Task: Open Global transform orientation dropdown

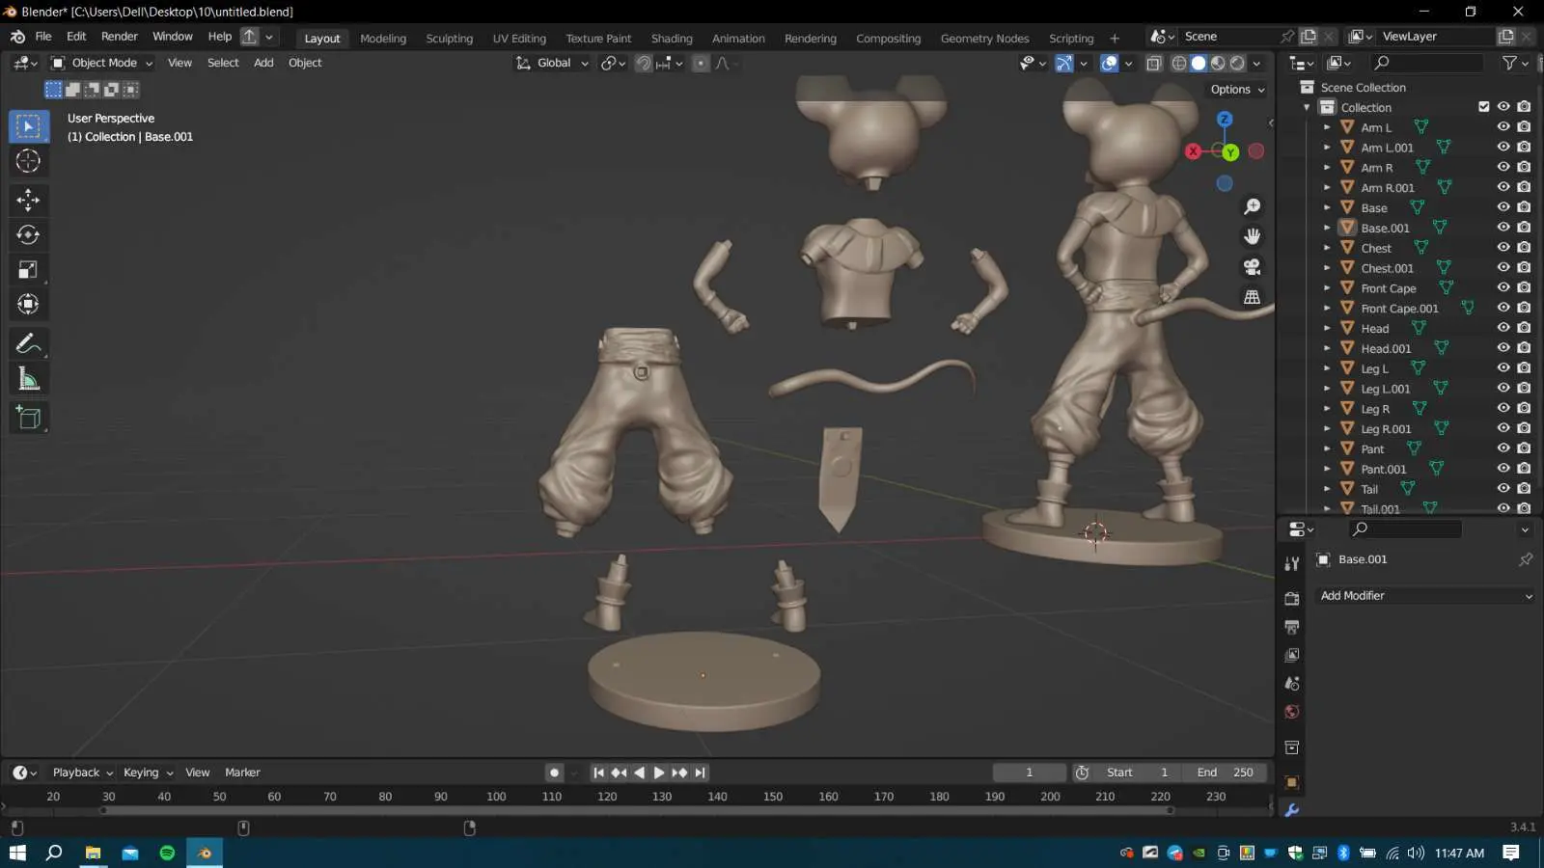Action: (552, 63)
